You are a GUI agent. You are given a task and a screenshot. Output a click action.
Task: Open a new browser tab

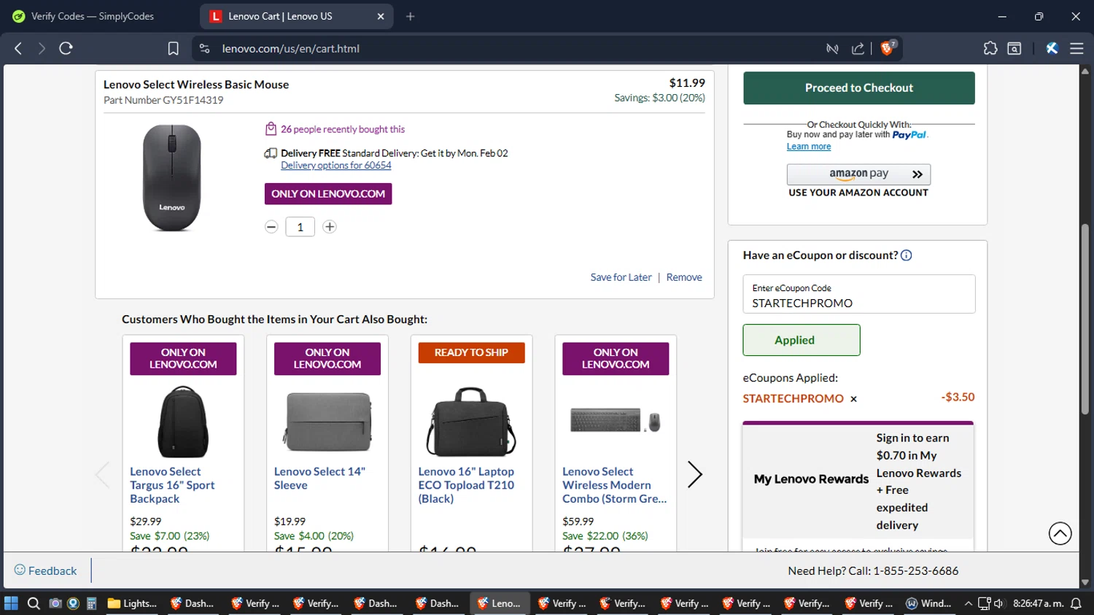click(x=410, y=16)
